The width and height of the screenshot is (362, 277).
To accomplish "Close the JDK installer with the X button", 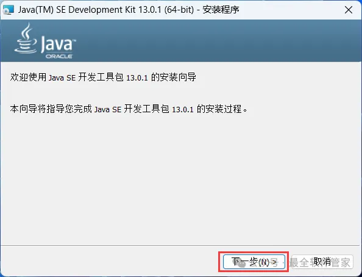I will 349,10.
